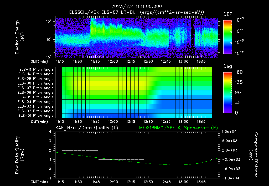This screenshot has width=269, height=186.
Task: Click 12:30 on the pitch angle panel time axis
Action: click(148, 122)
